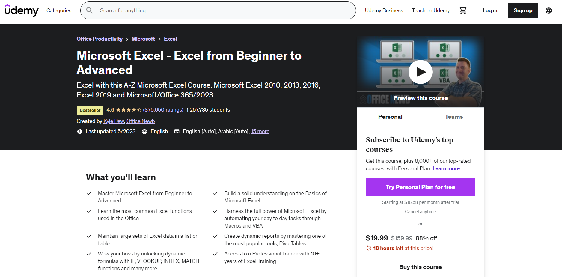
Task: Open the Office Productivity breadcrumb
Action: pos(99,39)
